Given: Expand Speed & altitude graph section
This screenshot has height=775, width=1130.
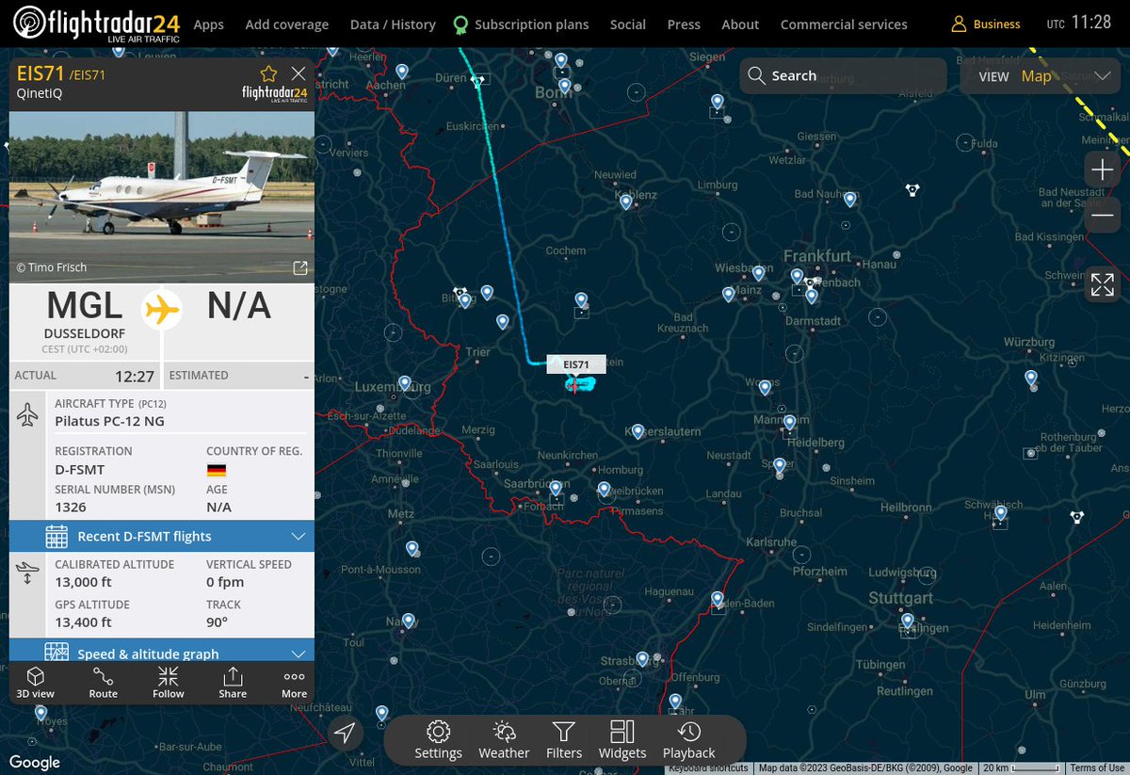Looking at the screenshot, I should point(162,651).
